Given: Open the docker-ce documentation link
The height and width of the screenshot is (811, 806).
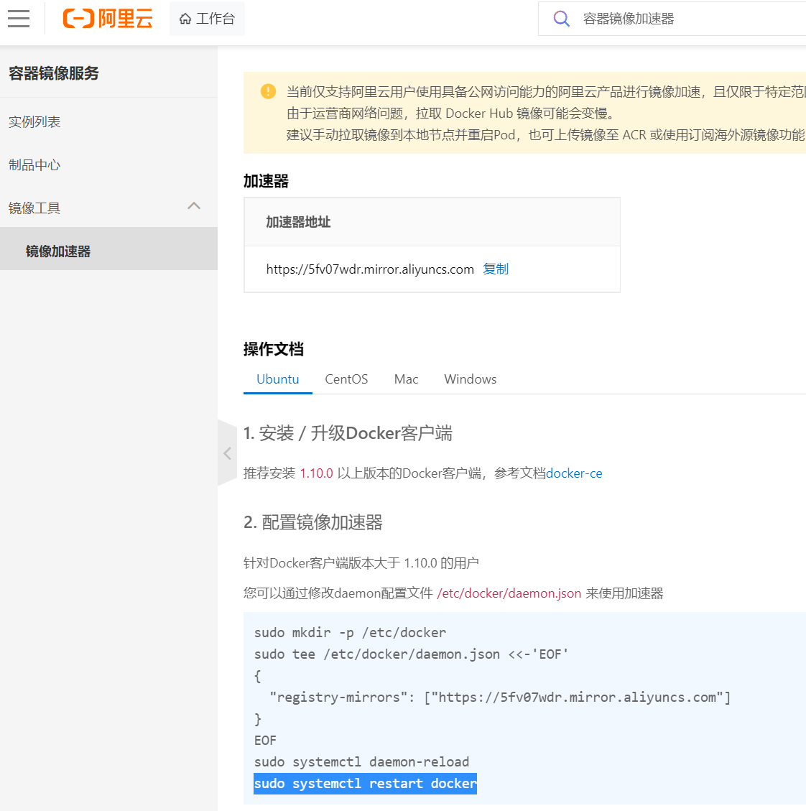Looking at the screenshot, I should coord(574,473).
